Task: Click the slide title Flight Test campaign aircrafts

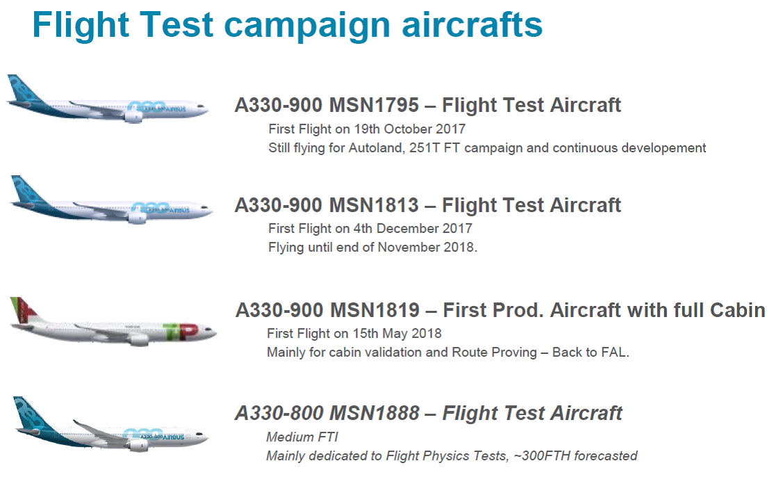Action: 288,24
